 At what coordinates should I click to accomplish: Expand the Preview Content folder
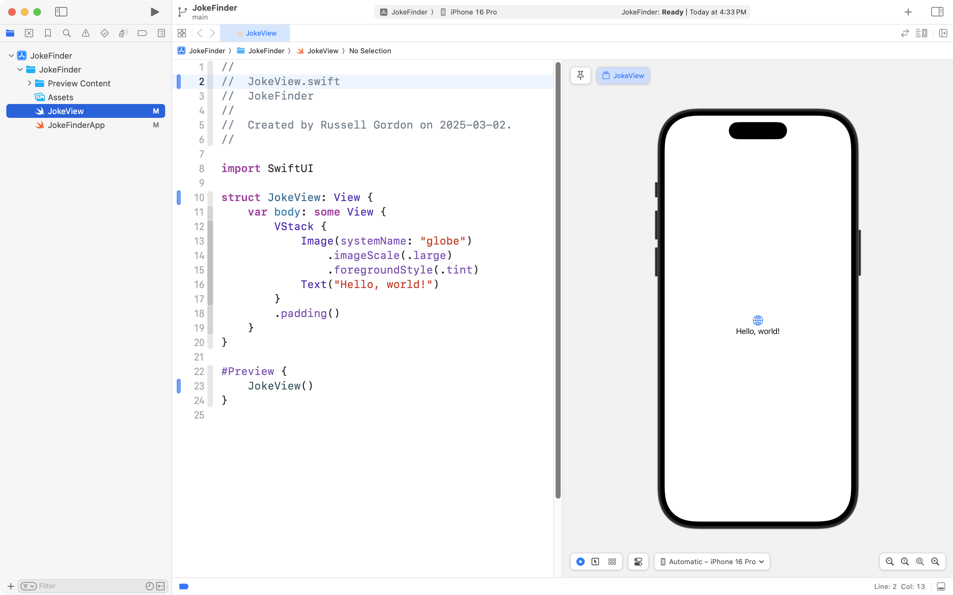(30, 84)
